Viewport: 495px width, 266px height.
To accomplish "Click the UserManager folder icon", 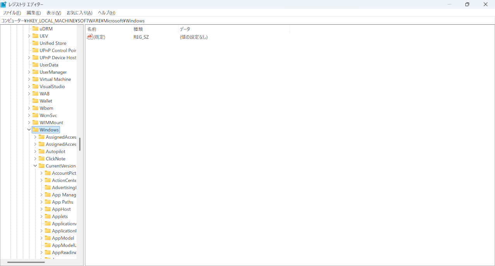I will pyautogui.click(x=35, y=72).
